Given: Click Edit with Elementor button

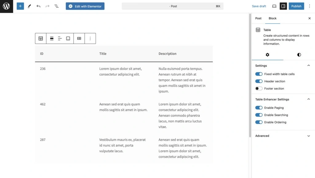Looking at the screenshot, I should coord(85,6).
